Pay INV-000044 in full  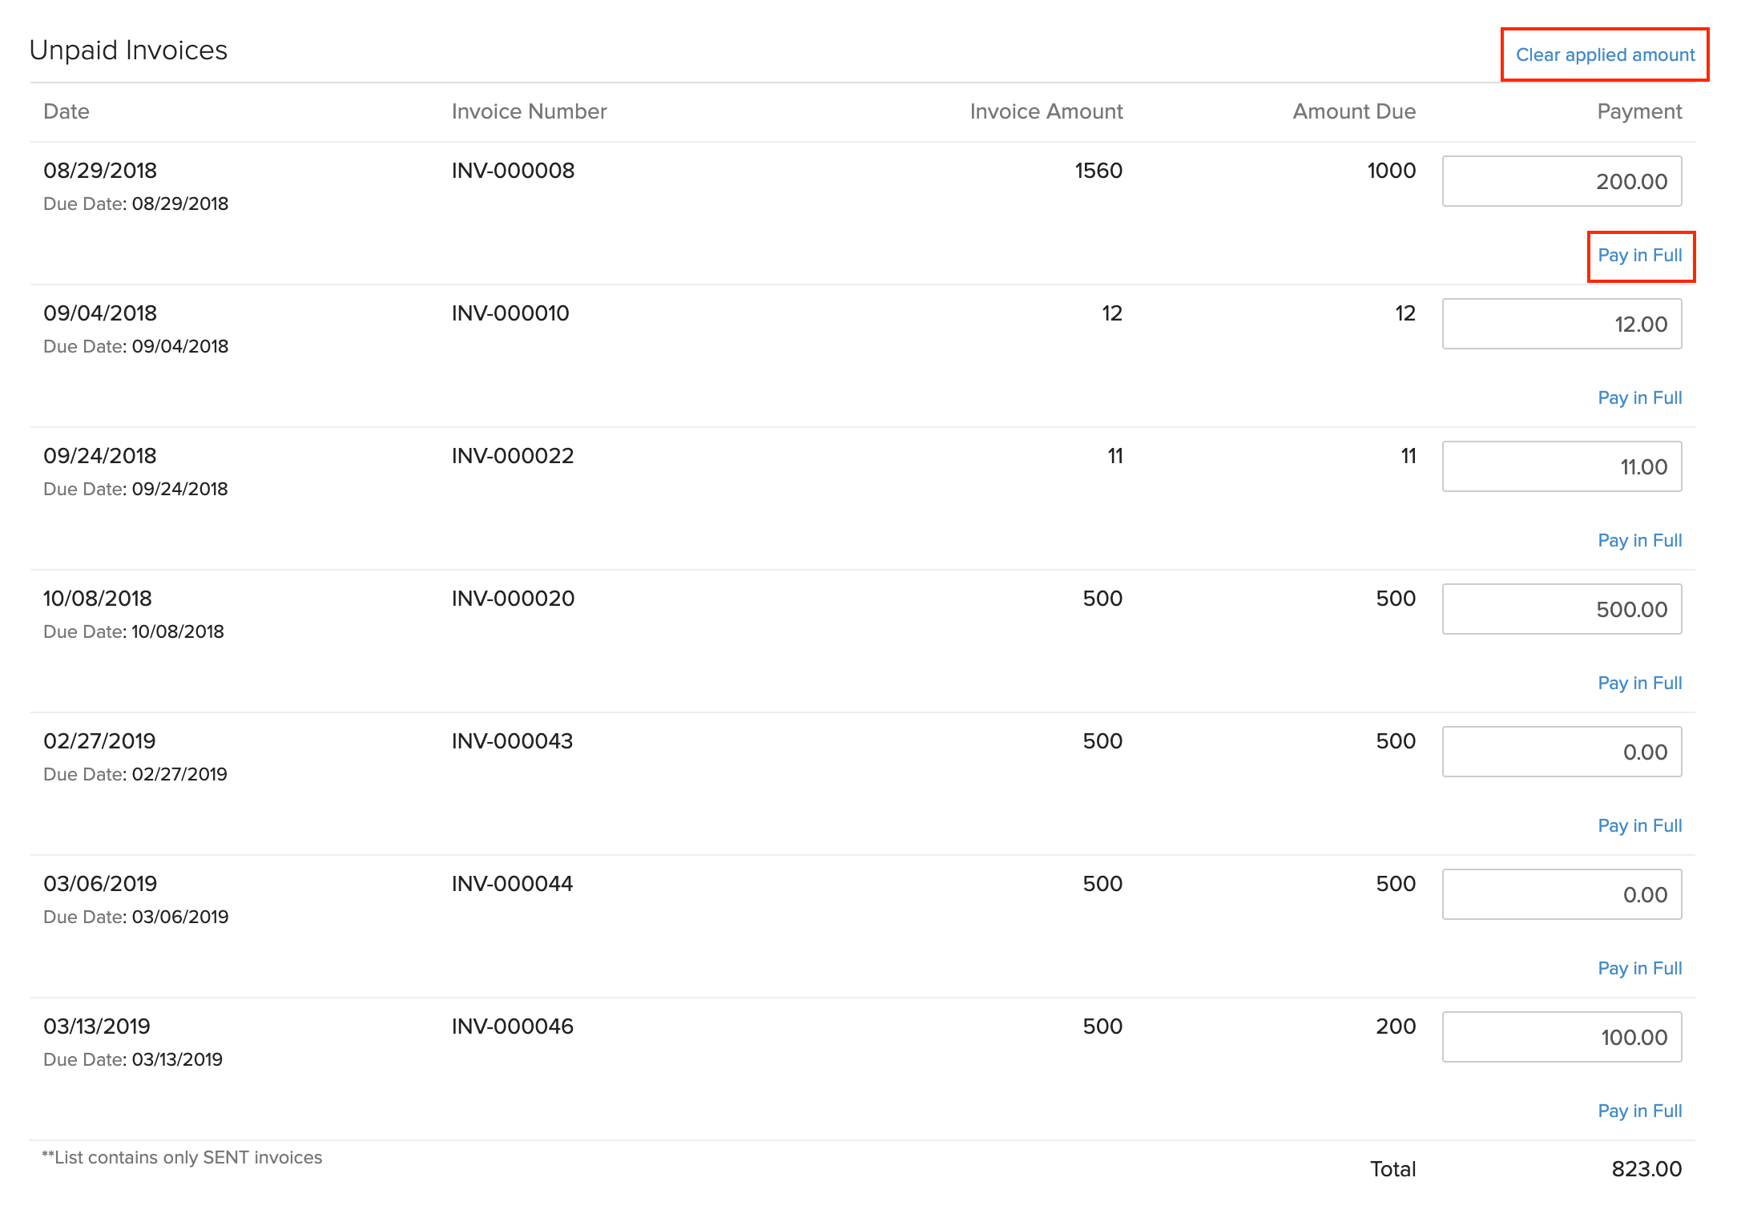(x=1640, y=969)
